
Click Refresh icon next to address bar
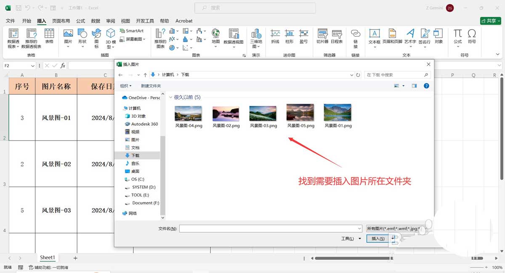coord(358,75)
